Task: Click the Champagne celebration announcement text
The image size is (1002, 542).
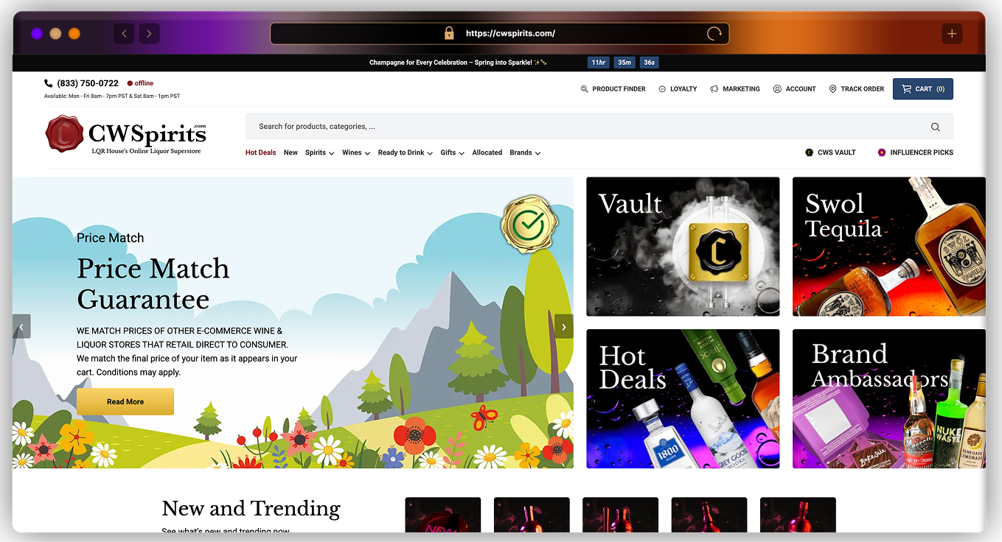Action: coord(458,63)
